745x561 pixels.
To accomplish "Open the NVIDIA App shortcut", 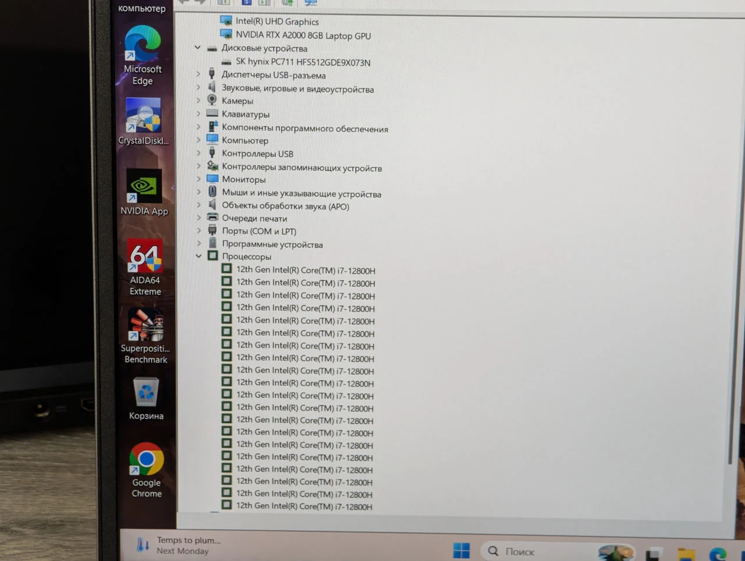I will [144, 192].
